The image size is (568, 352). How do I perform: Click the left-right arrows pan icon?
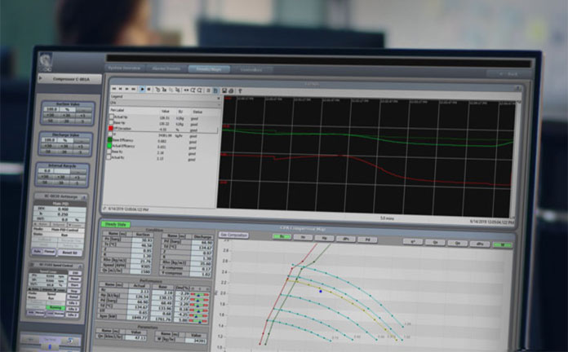tap(186, 90)
